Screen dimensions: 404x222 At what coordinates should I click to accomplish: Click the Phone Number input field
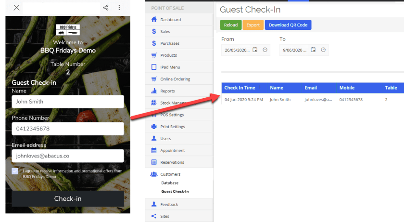[68, 129]
